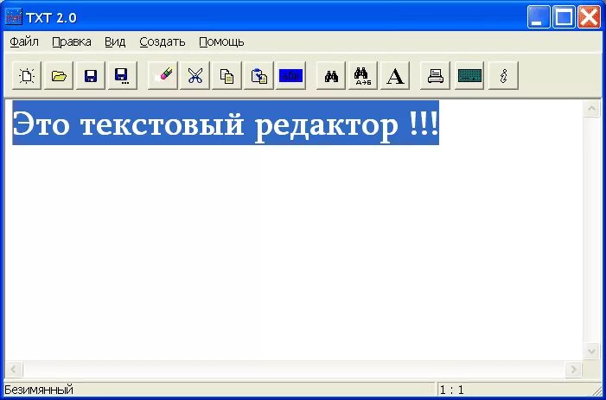The width and height of the screenshot is (606, 400).
Task: Paste with the clipboard icon
Action: click(259, 75)
